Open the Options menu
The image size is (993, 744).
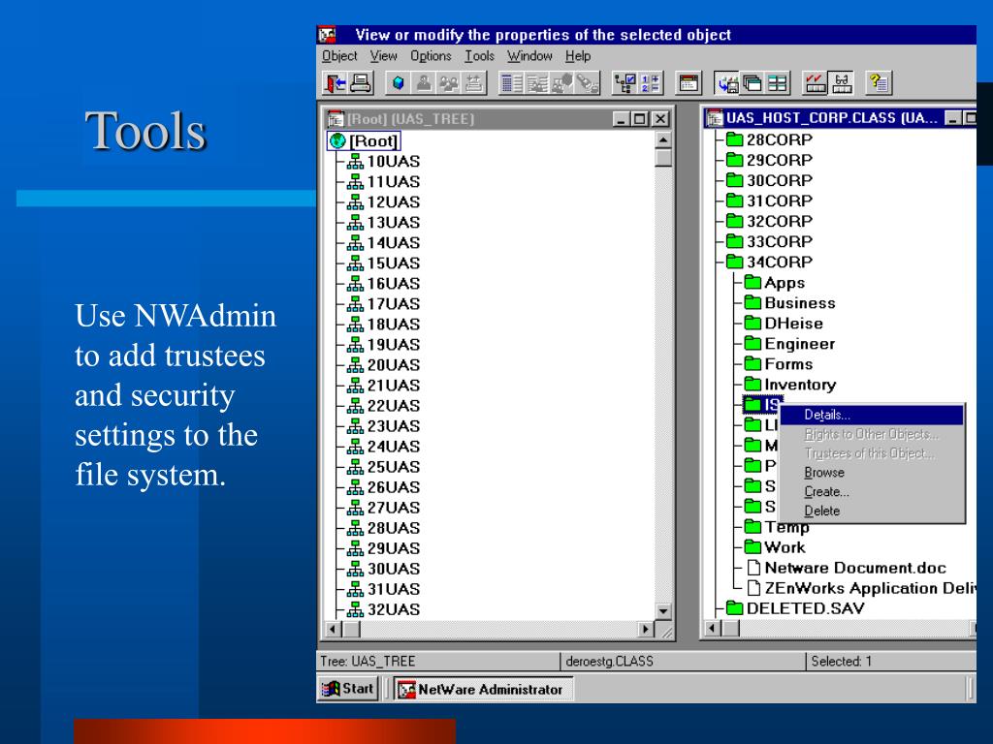pyautogui.click(x=431, y=56)
